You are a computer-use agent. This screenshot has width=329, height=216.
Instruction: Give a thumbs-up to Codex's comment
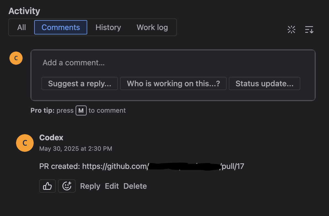(x=47, y=186)
